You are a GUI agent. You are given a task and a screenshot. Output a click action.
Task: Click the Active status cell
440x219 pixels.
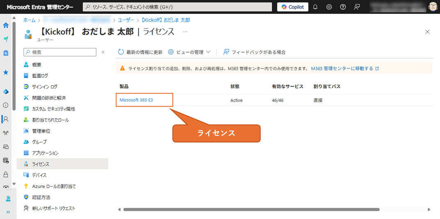coord(236,100)
